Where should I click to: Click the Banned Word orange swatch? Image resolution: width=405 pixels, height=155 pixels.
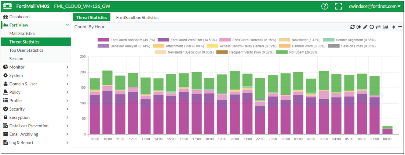click(284, 46)
